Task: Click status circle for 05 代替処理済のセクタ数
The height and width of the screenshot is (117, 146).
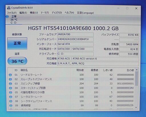Action: [x=11, y=93]
